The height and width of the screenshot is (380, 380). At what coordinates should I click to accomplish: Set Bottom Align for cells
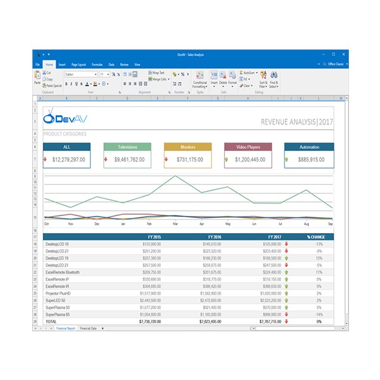click(136, 74)
